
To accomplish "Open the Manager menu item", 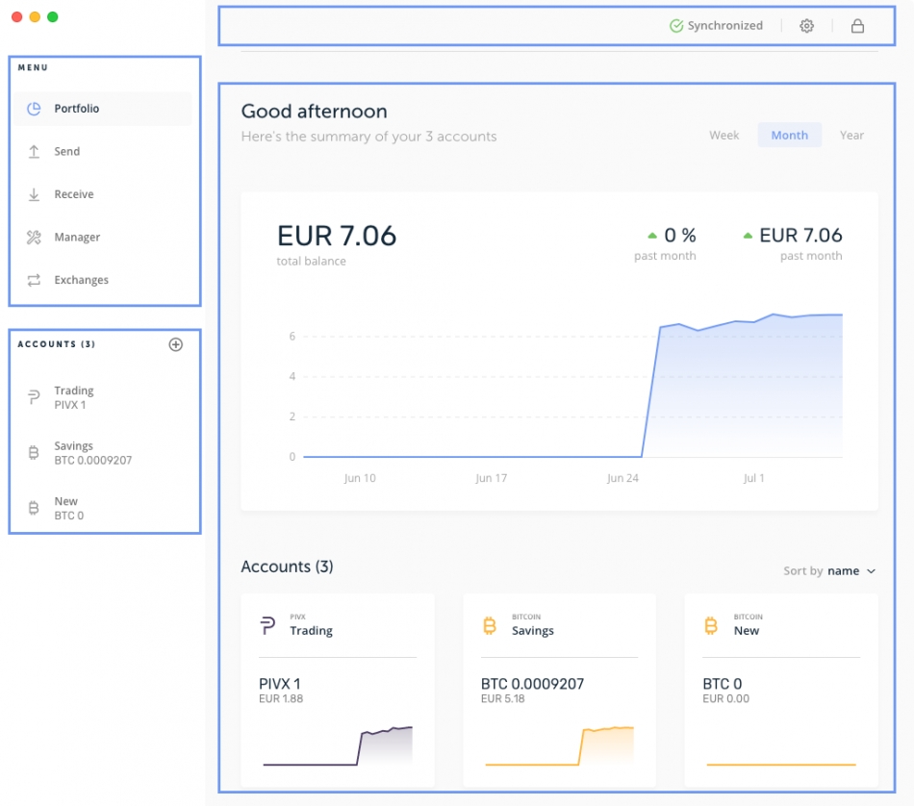I will pos(103,238).
